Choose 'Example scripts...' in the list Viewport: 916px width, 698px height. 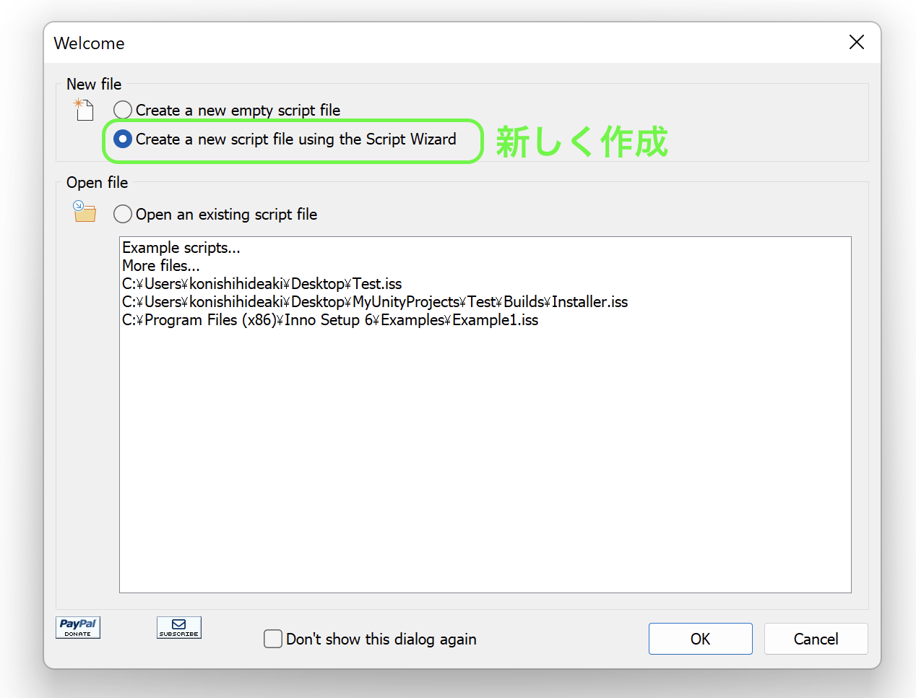point(181,248)
